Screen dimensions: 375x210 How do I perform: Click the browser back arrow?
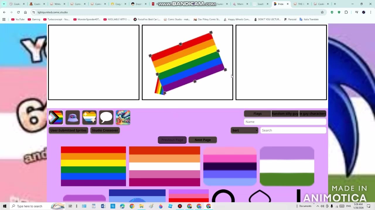coord(4,12)
